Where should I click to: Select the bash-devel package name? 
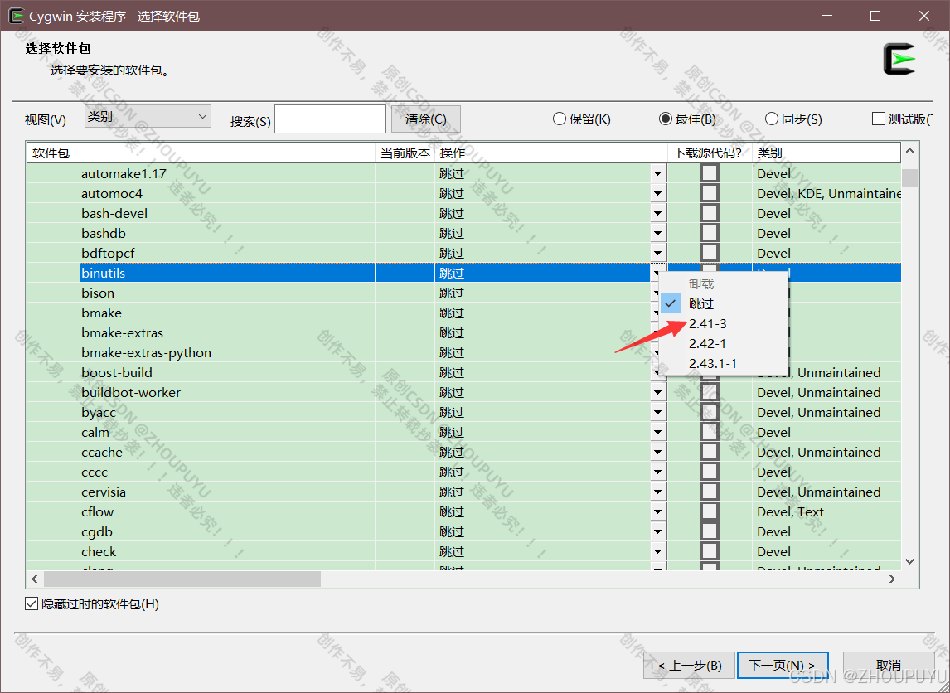(114, 213)
